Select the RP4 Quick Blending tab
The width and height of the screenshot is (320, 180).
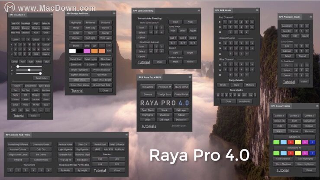[x=143, y=11]
